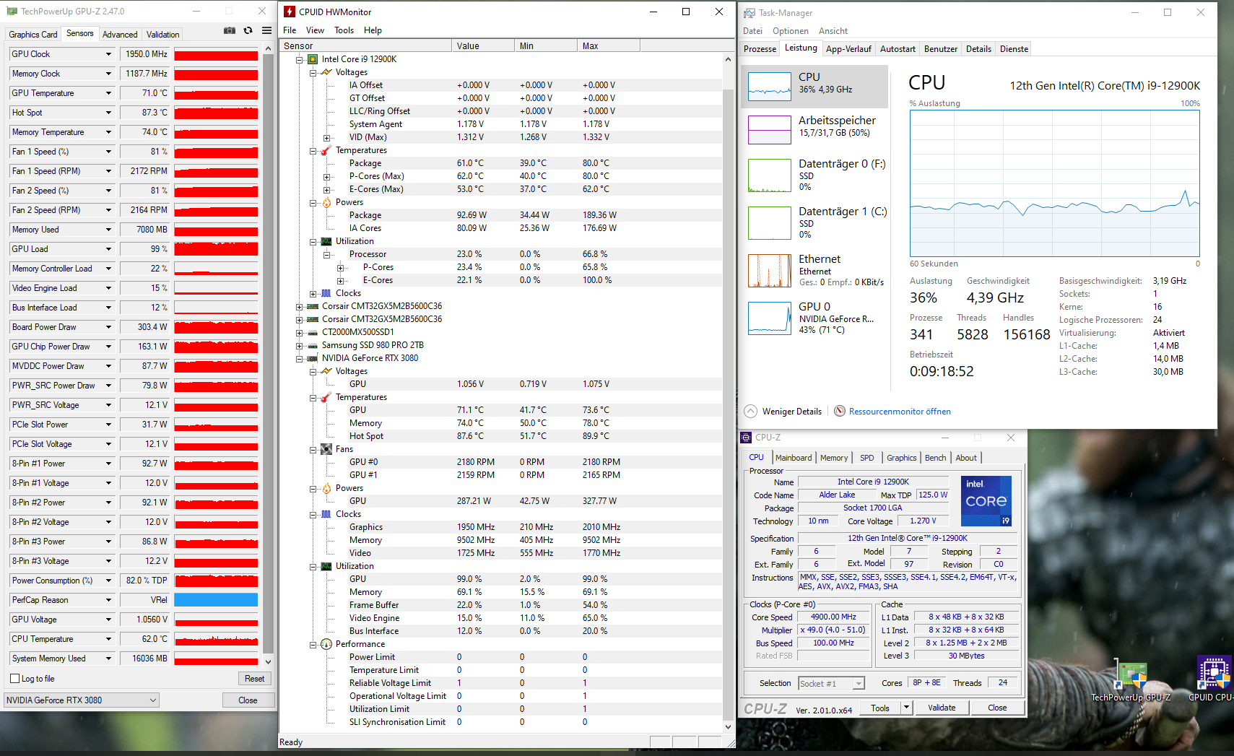Click the GPU-Z sensors vertical scrollbar
The height and width of the screenshot is (756, 1234).
[x=269, y=354]
